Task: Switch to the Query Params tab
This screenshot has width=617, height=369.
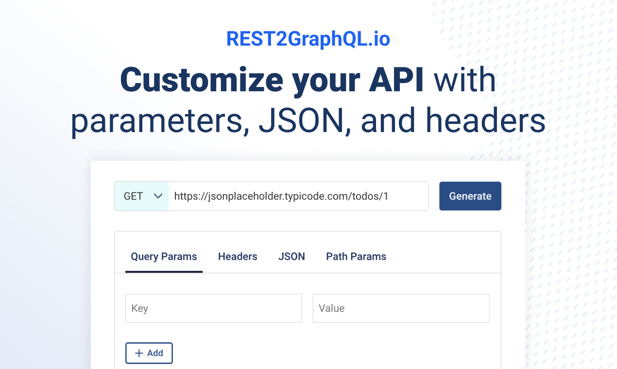Action: click(164, 257)
